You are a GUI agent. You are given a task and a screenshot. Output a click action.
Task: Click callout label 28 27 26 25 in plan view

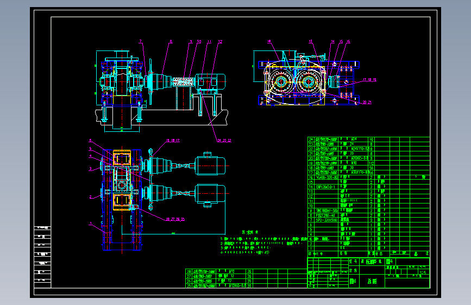[175, 219]
